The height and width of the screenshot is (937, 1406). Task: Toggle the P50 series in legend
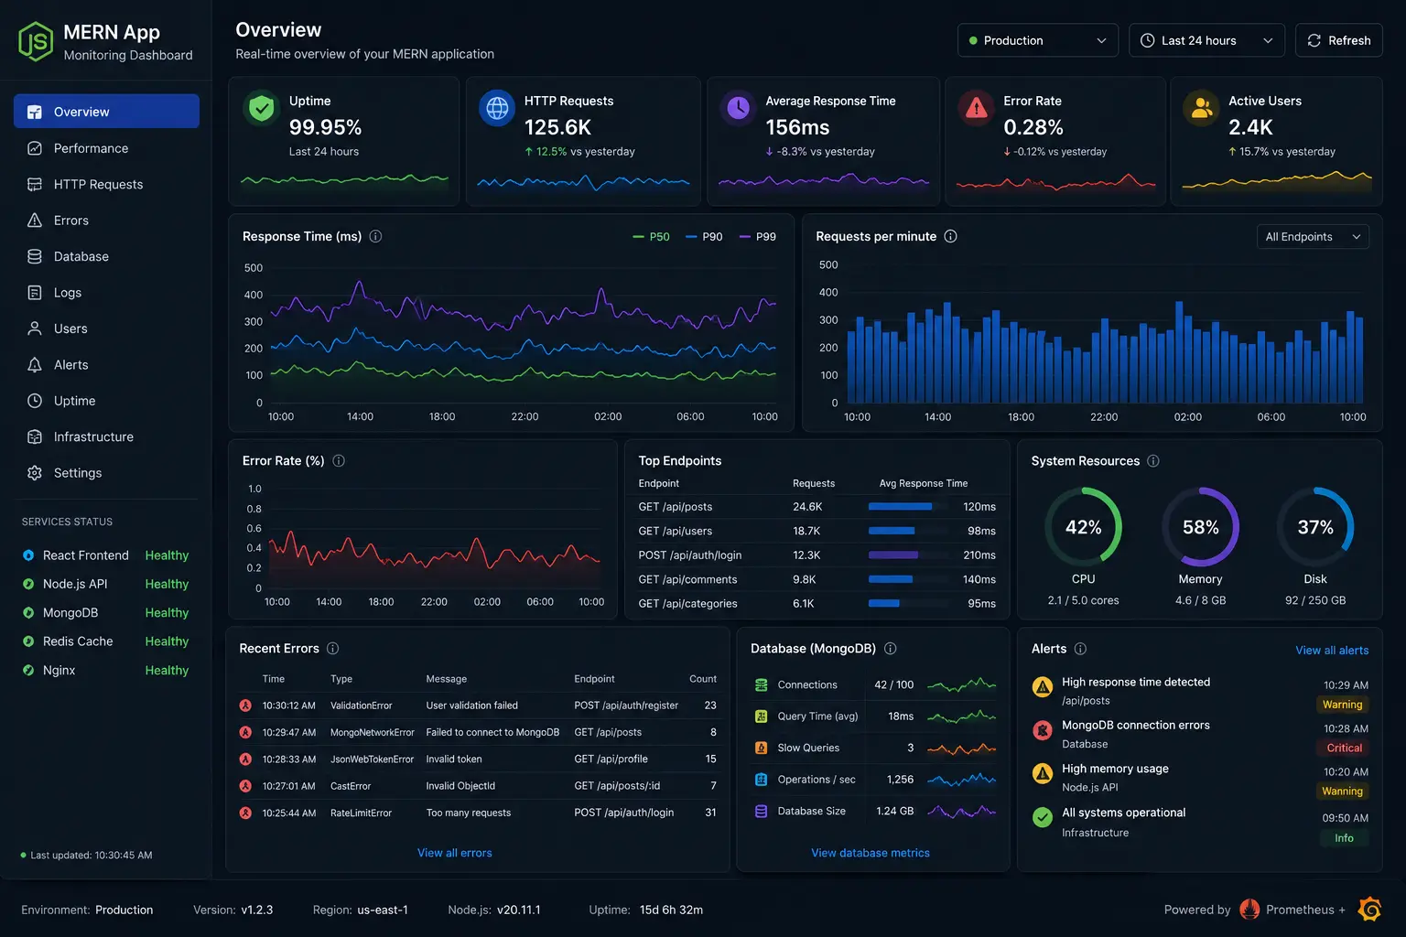point(651,236)
